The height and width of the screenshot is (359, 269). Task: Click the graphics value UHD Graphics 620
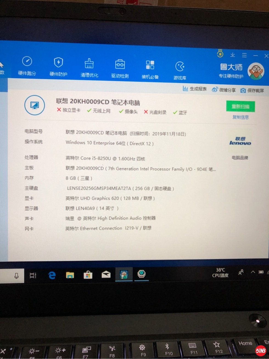[110, 198]
